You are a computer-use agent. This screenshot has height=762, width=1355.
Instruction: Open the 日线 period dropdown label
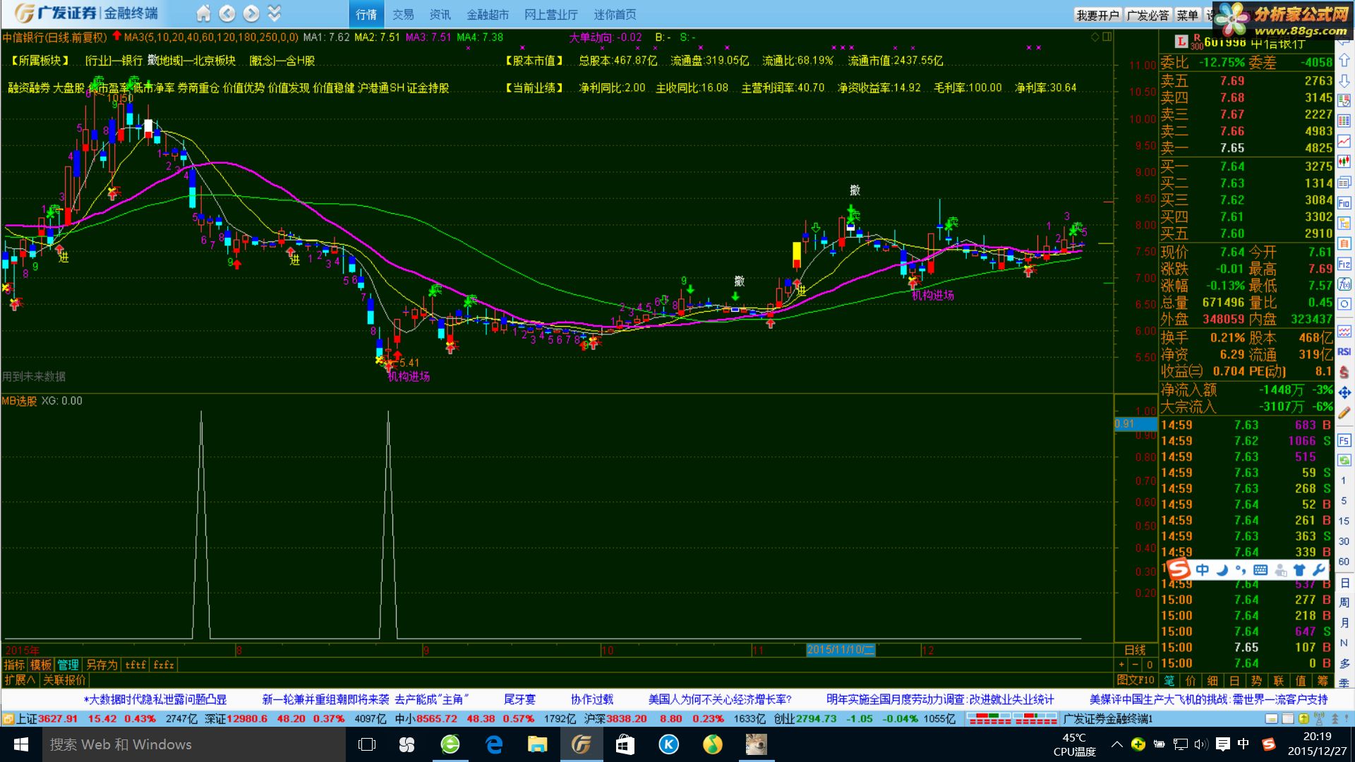click(x=1135, y=650)
